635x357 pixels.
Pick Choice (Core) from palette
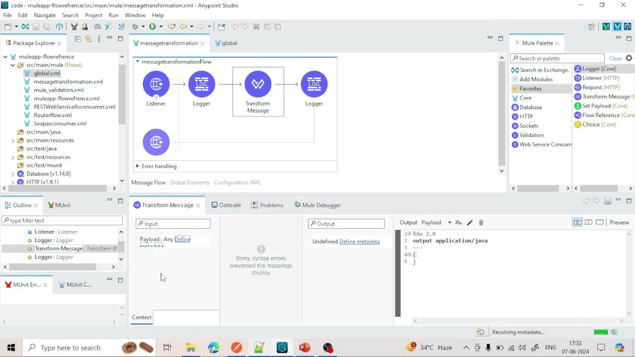(595, 124)
